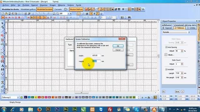Select yellow color swatch 4
Screen dimensions: 200x112
tap(36, 97)
